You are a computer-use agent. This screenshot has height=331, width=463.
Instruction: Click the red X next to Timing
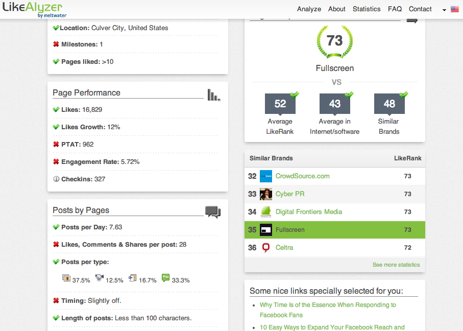[x=56, y=300]
